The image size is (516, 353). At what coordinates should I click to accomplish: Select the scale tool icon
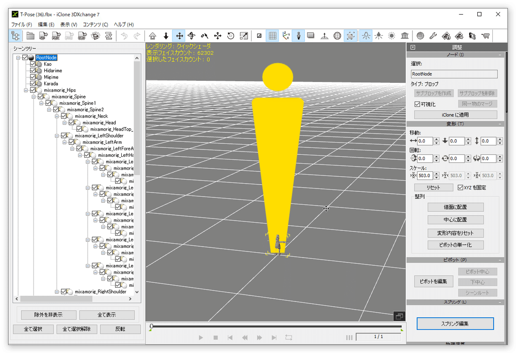tap(244, 36)
